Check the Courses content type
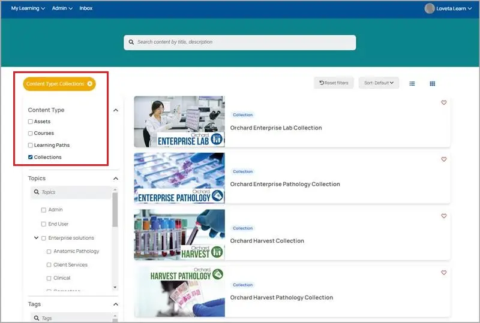This screenshot has width=480, height=323. pyautogui.click(x=31, y=134)
